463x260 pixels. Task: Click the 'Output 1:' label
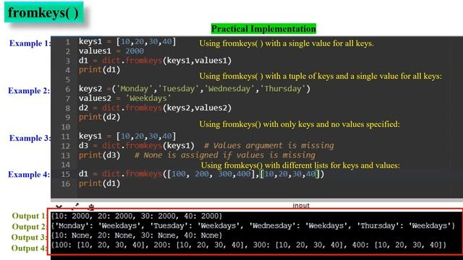[29, 216]
